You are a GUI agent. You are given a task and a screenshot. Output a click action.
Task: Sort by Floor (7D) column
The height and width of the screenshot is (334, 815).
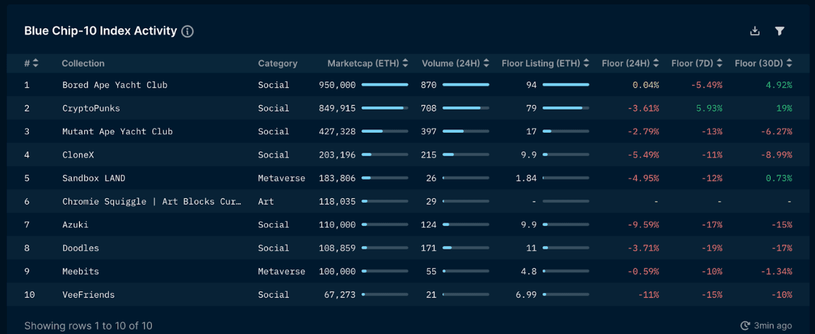[720, 63]
